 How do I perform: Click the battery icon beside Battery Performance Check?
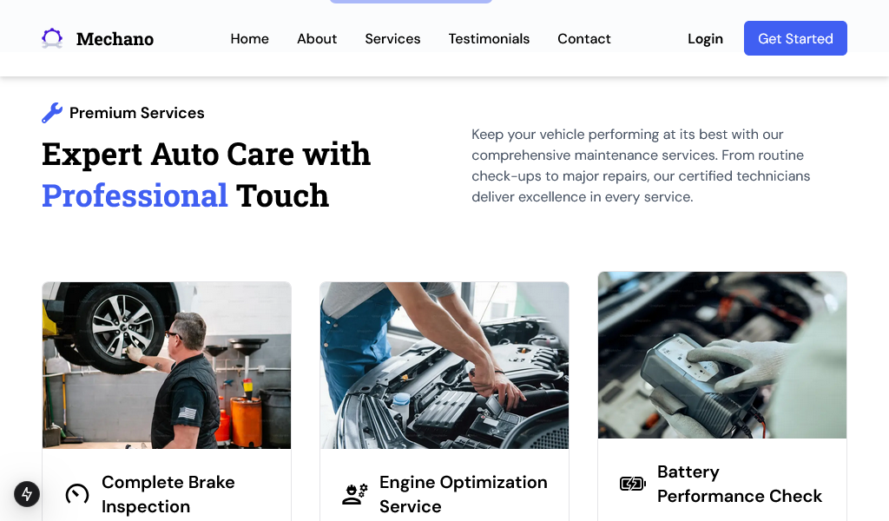coord(633,484)
